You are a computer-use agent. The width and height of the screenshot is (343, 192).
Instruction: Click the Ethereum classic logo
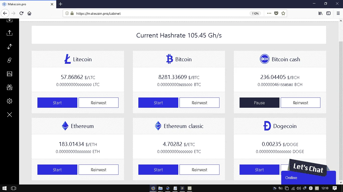click(x=158, y=126)
